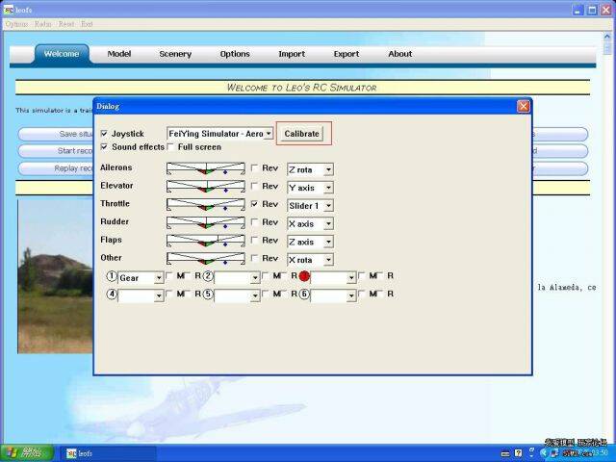Open button 4 function dropdown
The image size is (616, 462).
[x=141, y=295]
